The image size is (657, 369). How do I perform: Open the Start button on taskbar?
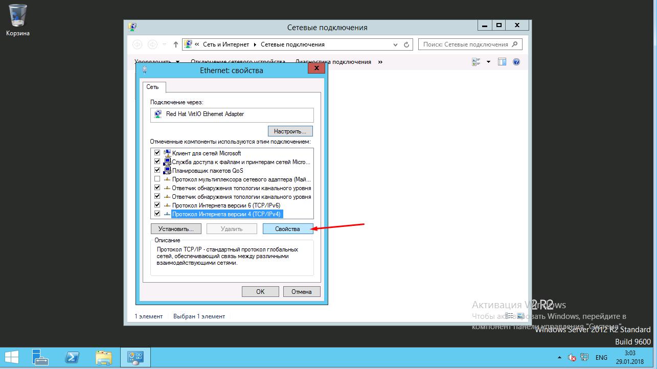coord(12,358)
